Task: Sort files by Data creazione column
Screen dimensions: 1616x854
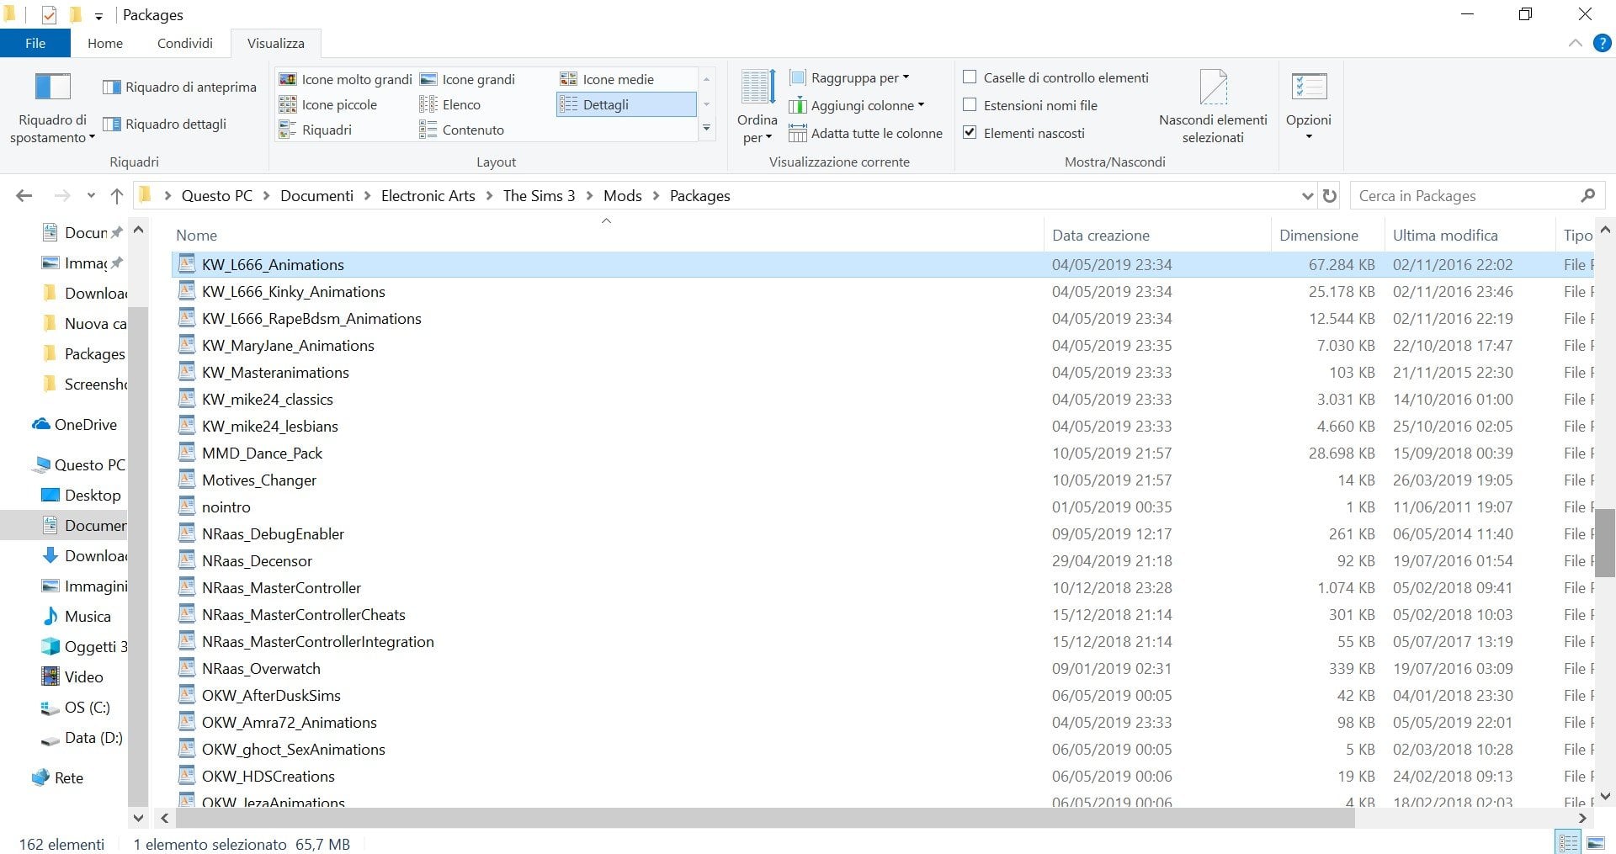Action: (x=1157, y=236)
